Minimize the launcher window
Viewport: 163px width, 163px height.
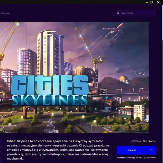147,2
